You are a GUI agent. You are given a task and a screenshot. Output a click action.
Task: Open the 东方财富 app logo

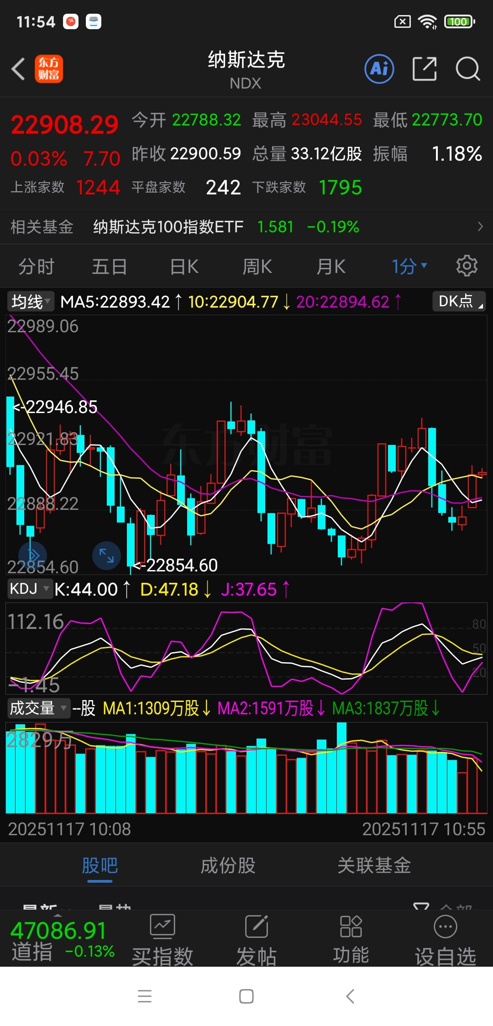(x=49, y=69)
